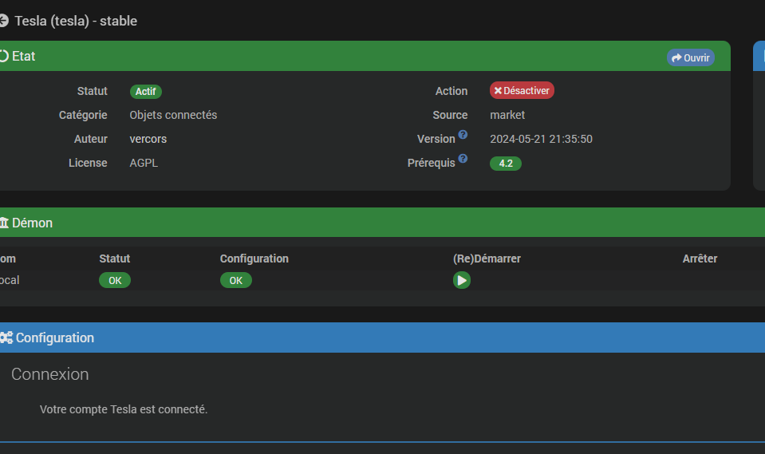
Task: Click the Arrêter column header
Action: tap(700, 259)
